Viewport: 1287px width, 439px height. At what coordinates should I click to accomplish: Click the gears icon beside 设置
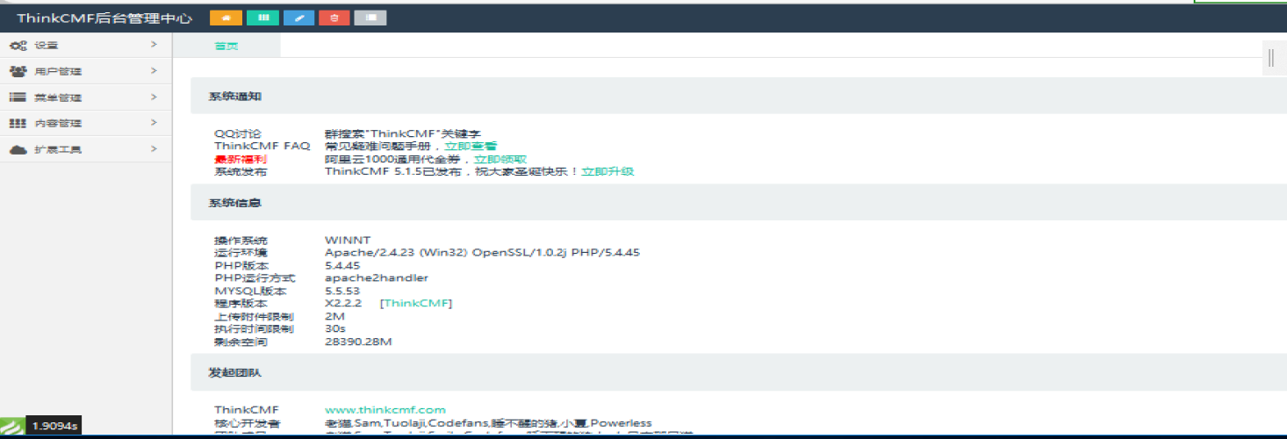18,46
